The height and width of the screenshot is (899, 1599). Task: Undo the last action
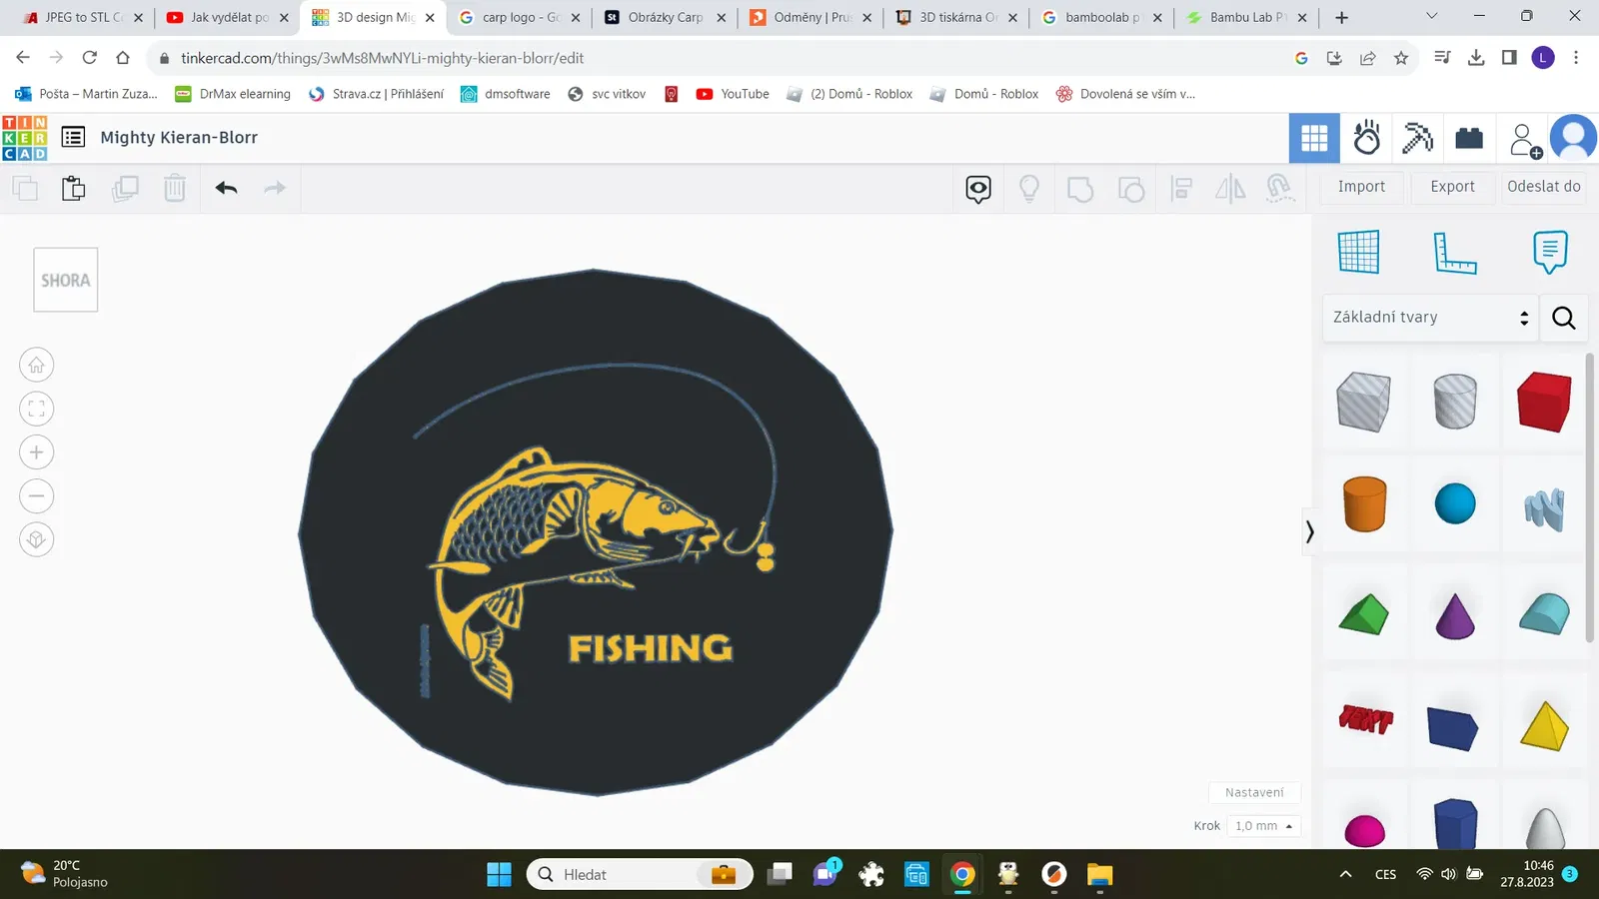(226, 188)
